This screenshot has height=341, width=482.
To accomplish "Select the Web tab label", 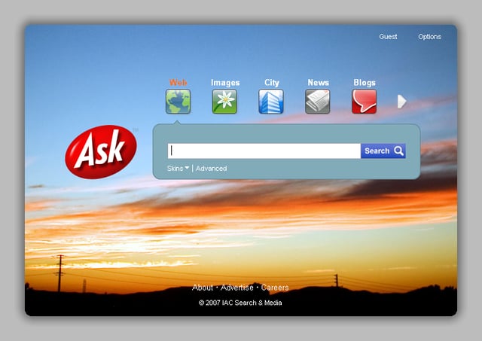I will [178, 83].
